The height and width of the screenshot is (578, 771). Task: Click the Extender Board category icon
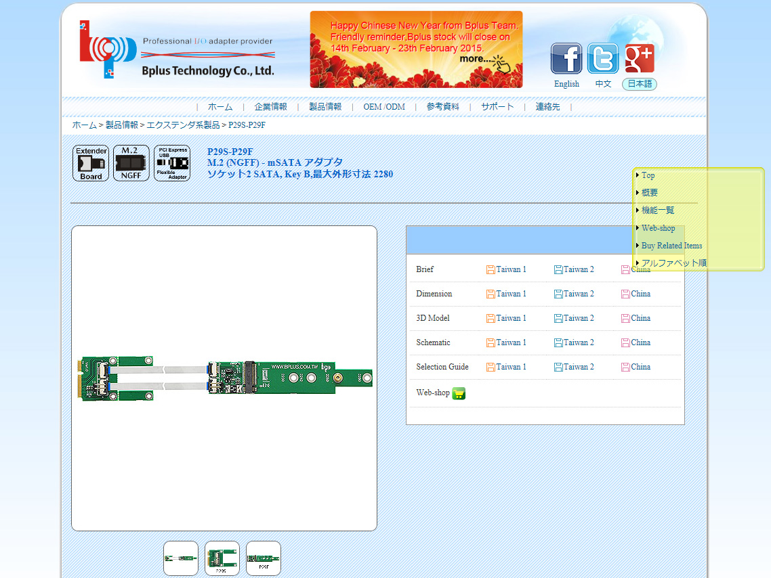coord(91,163)
